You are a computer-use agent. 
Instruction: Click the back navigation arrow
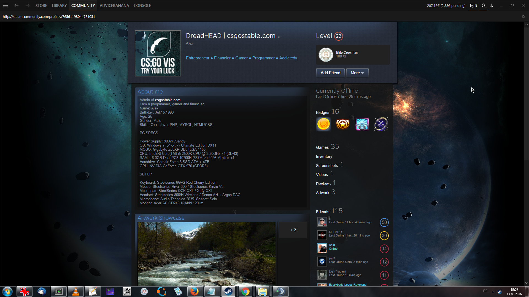pos(17,5)
